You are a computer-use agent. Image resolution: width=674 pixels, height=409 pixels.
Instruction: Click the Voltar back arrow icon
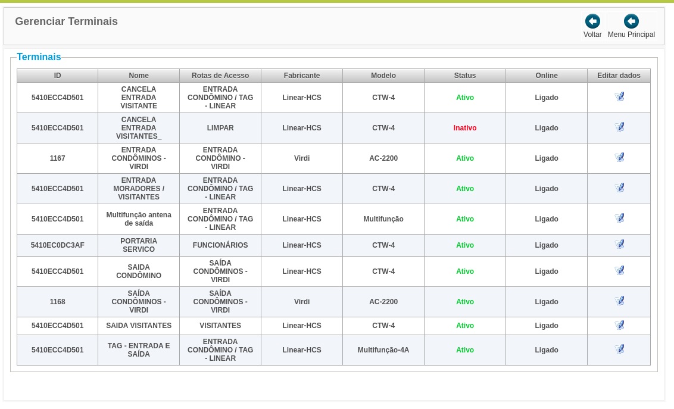point(592,21)
